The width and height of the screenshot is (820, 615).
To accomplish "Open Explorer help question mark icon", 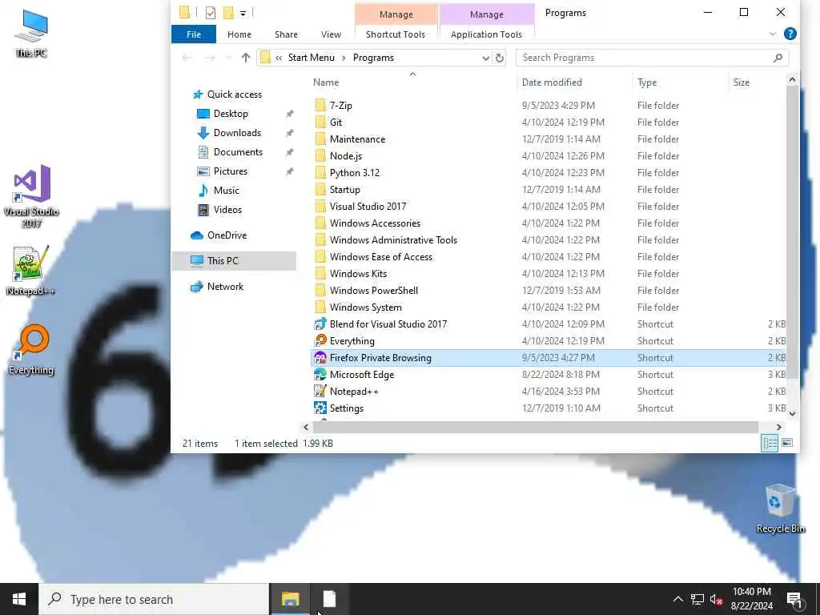I will coord(790,34).
